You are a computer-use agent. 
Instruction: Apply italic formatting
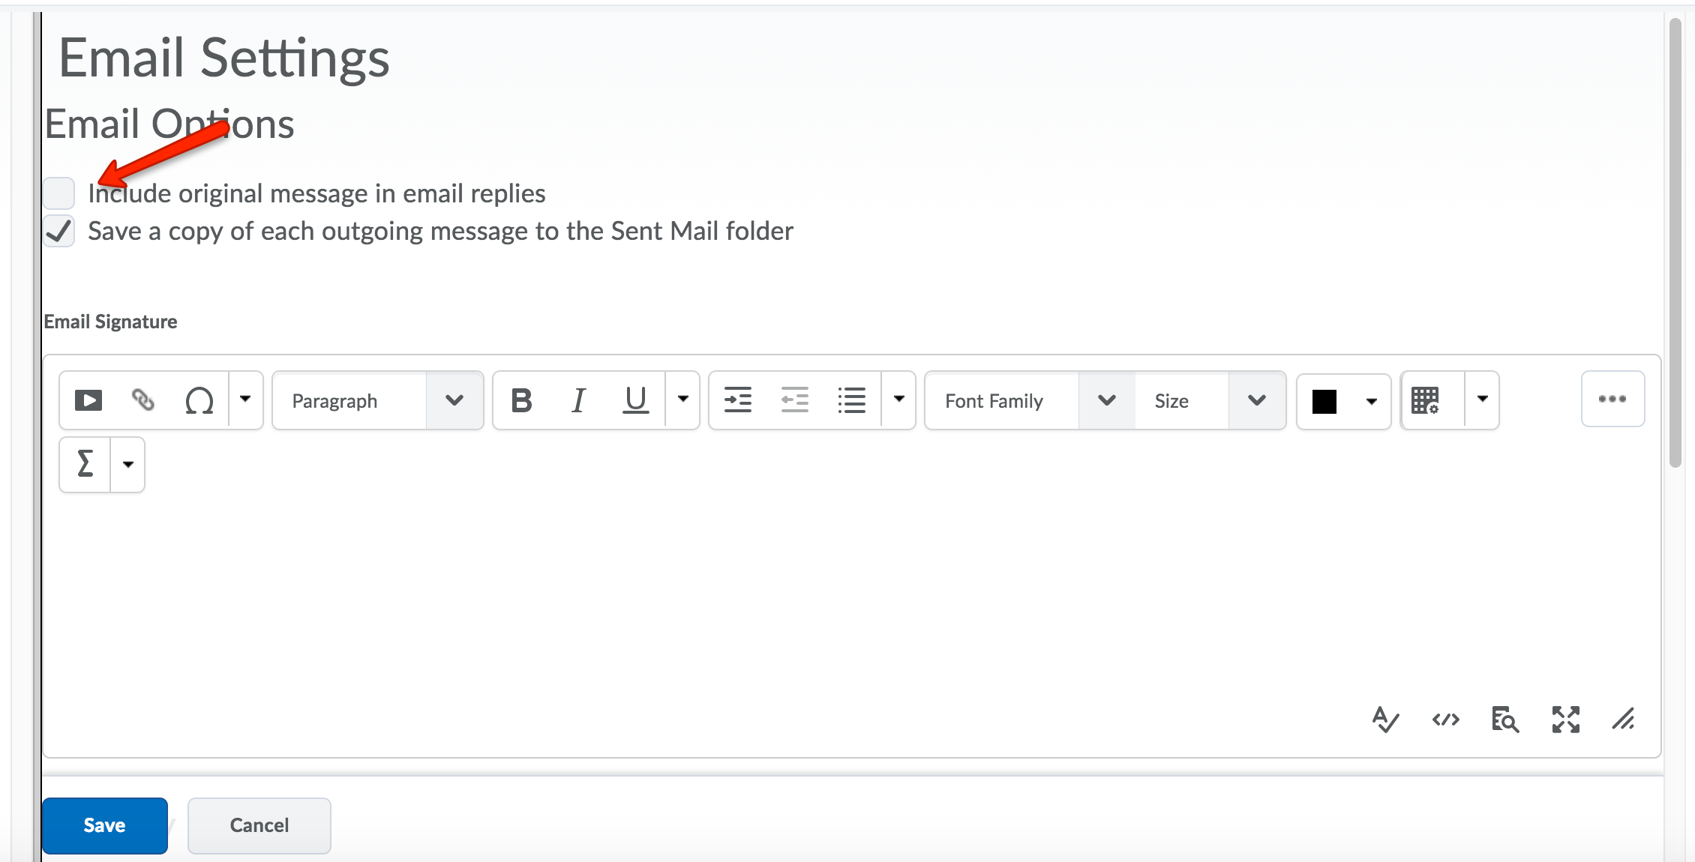[x=578, y=400]
